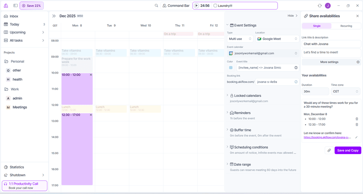Collapse the Event Settings section
This screenshot has width=363, height=194.
pos(227,25)
